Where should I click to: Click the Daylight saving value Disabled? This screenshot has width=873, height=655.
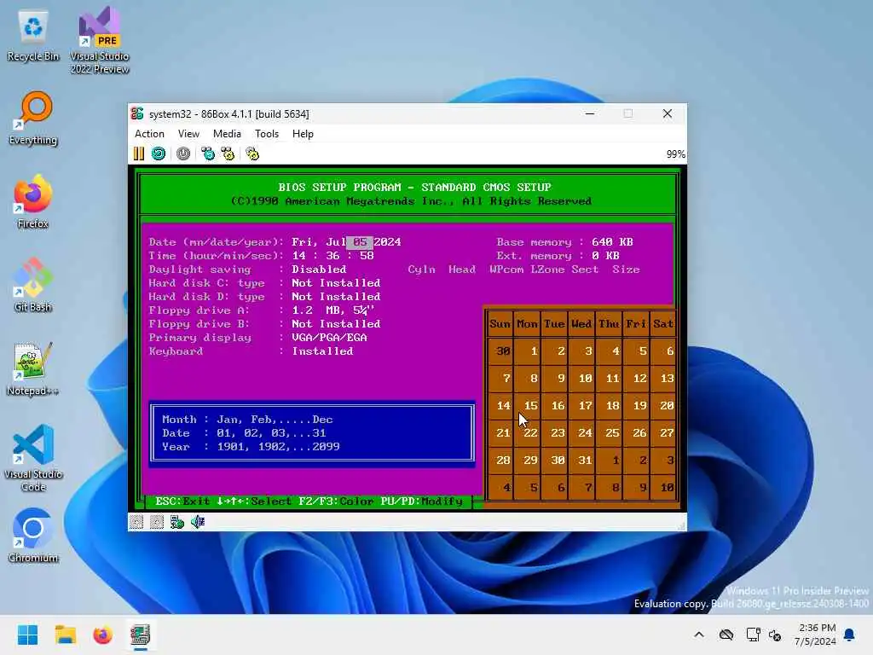click(319, 270)
